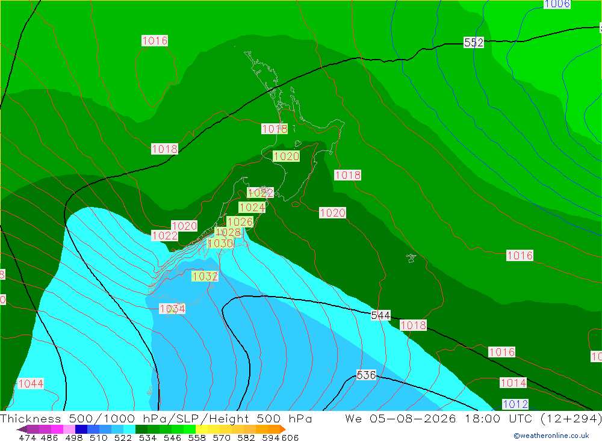Click the orange arrow swatch at legend end
602x441 pixels.
pyautogui.click(x=282, y=429)
